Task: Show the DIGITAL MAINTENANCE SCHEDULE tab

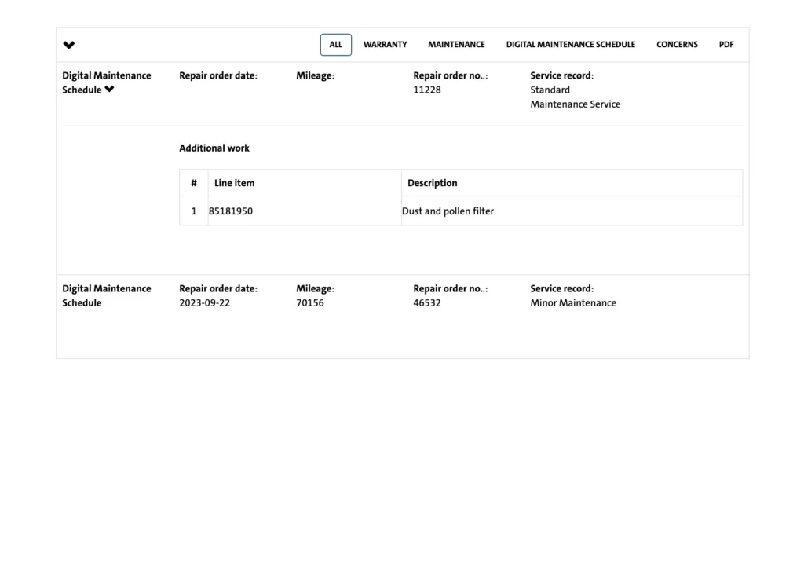Action: pos(570,45)
